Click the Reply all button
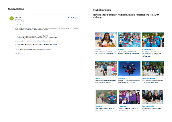Screen dimensions: 172x122 pyautogui.click(x=75, y=18)
